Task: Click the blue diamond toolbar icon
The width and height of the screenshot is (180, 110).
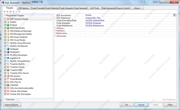Action: [19, 12]
